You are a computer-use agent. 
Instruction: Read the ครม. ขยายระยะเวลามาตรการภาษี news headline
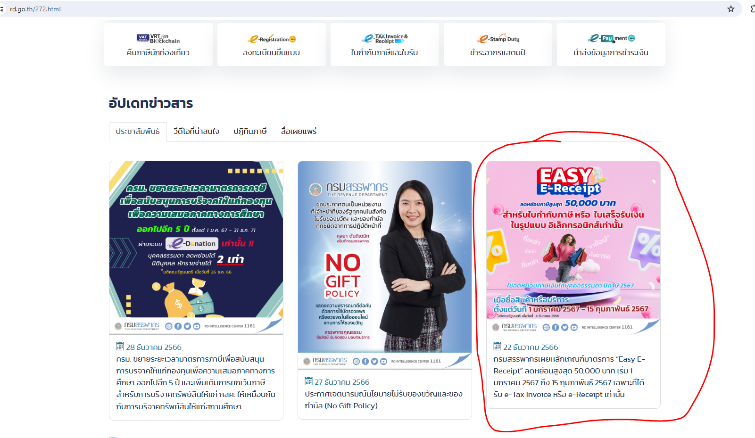pyautogui.click(x=196, y=382)
